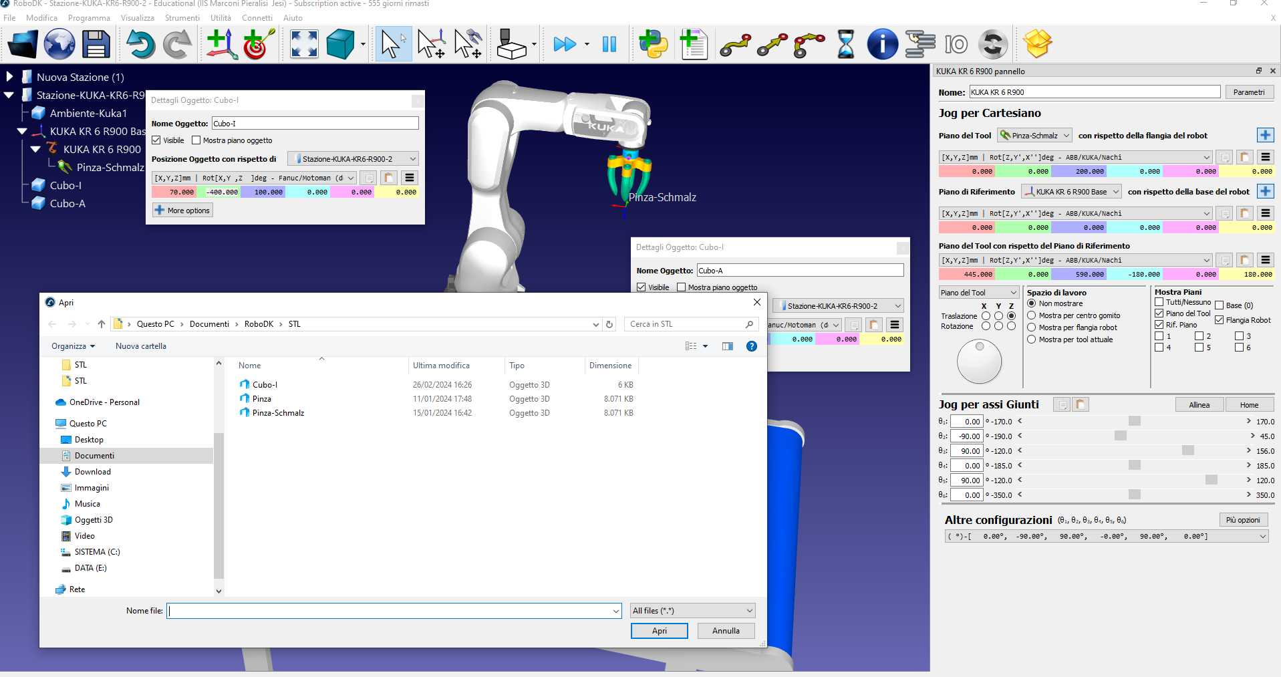The image size is (1281, 677).
Task: Cancel the dialog with Annulla
Action: pyautogui.click(x=726, y=631)
